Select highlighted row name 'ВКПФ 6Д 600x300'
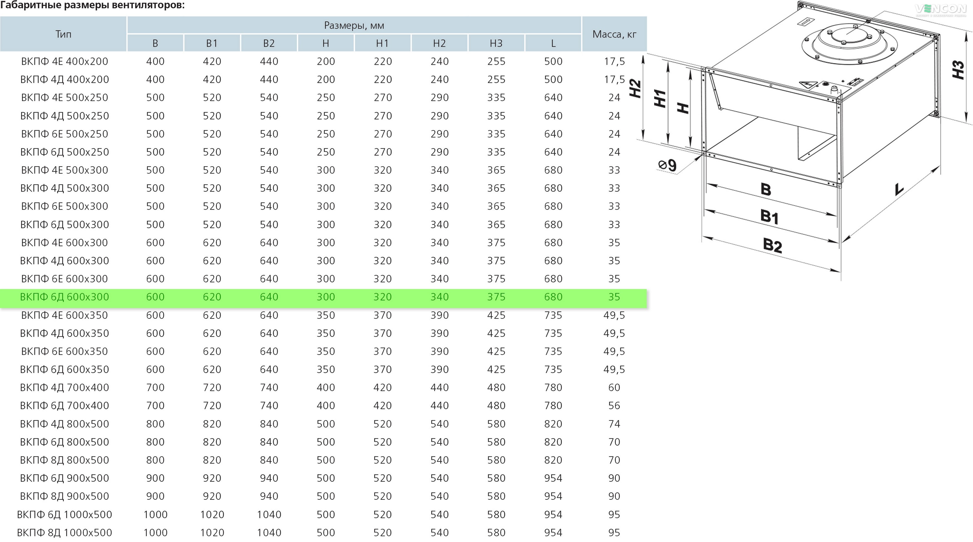973x542 pixels. pyautogui.click(x=64, y=297)
